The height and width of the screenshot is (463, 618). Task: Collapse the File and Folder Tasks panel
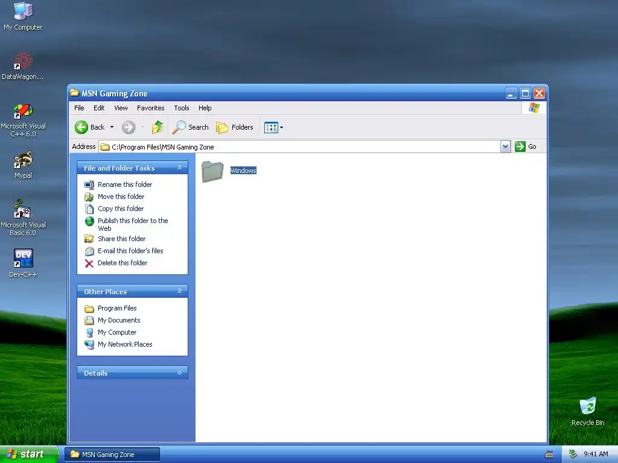(179, 168)
